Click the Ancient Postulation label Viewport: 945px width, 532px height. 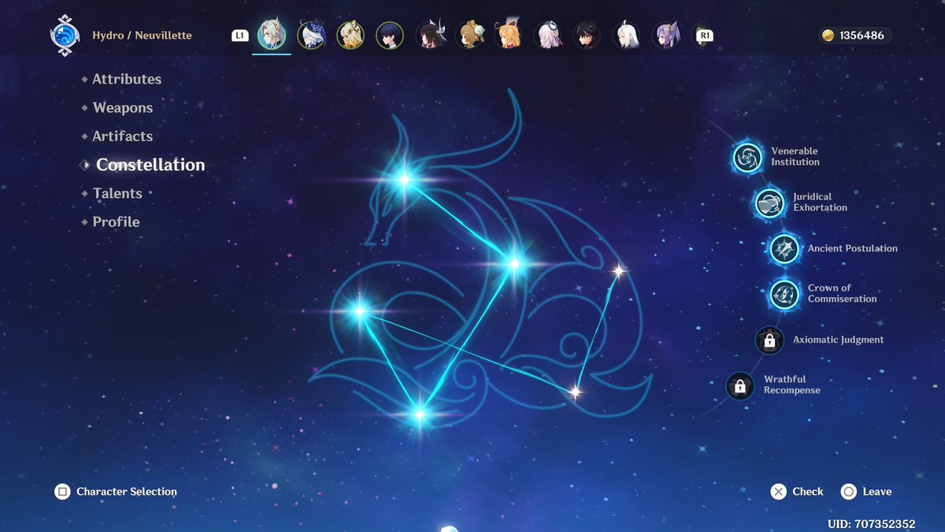pyautogui.click(x=853, y=248)
